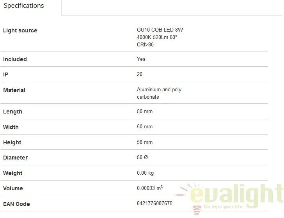
Task: Click the GU10 COB LED 8W value
Action: (x=160, y=30)
